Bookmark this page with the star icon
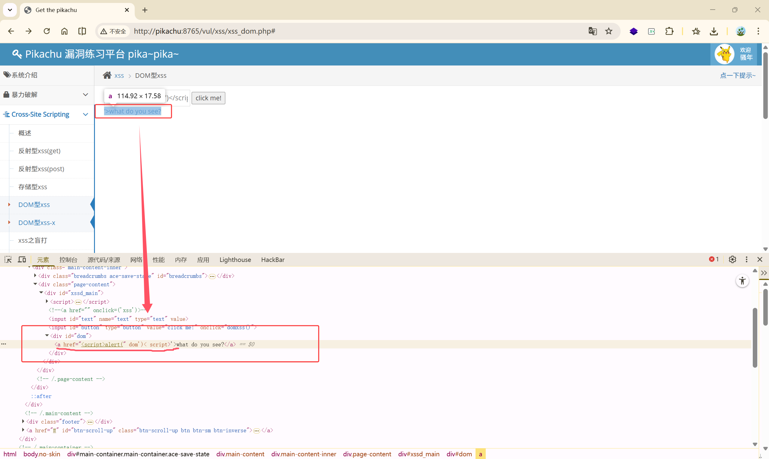Screen dimensions: 769x459 (x=609, y=31)
